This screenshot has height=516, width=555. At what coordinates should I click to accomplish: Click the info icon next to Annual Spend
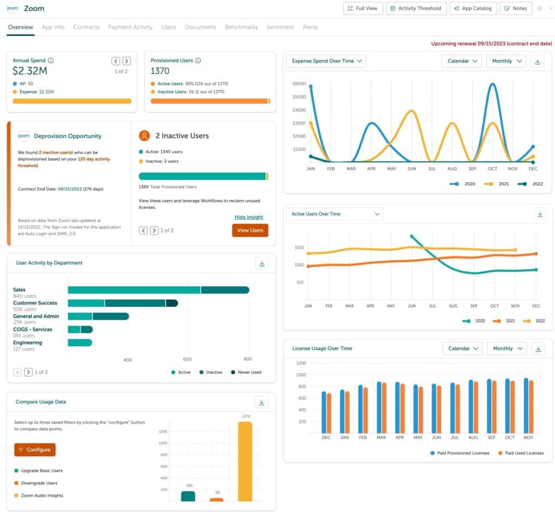tap(50, 60)
